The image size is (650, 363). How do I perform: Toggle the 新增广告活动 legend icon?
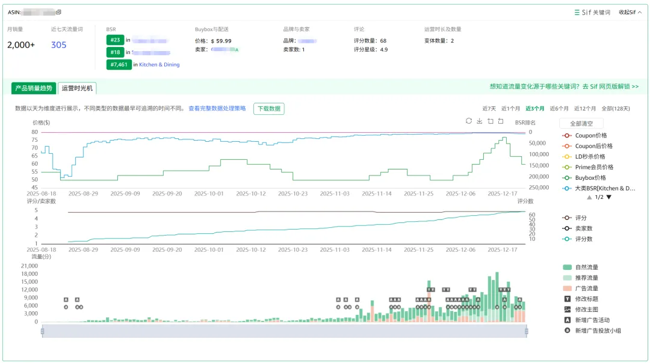[567, 320]
